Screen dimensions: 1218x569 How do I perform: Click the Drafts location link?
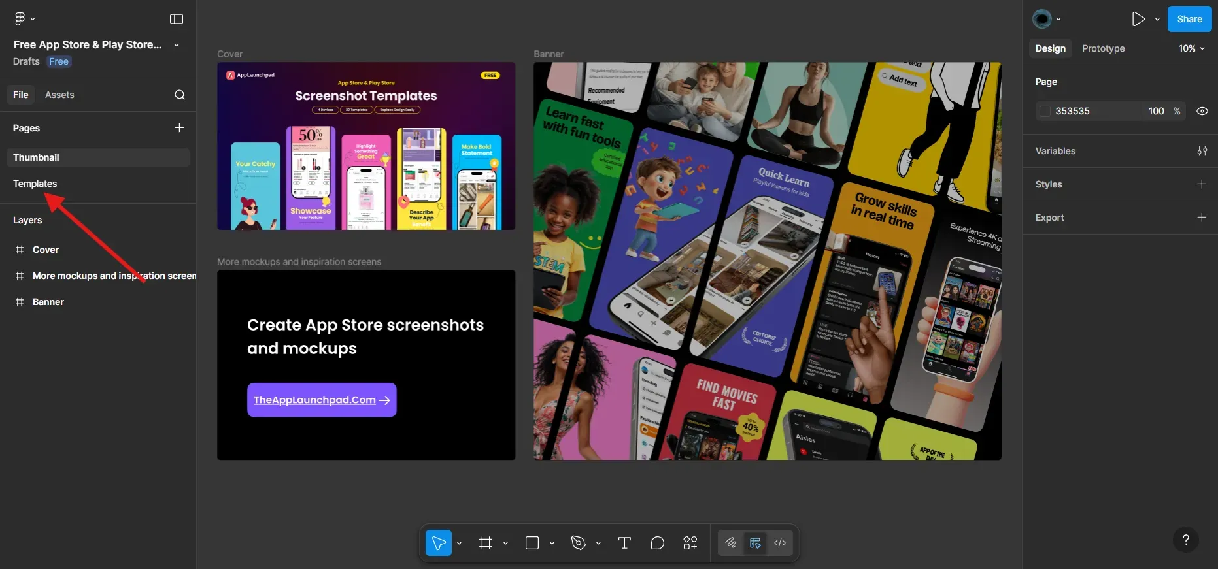[x=26, y=61]
